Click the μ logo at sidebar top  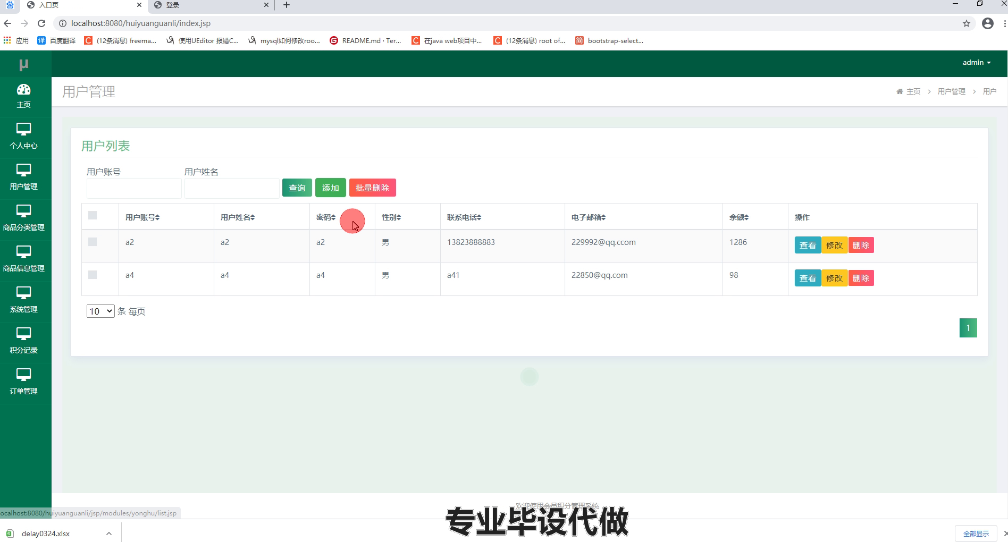point(23,64)
